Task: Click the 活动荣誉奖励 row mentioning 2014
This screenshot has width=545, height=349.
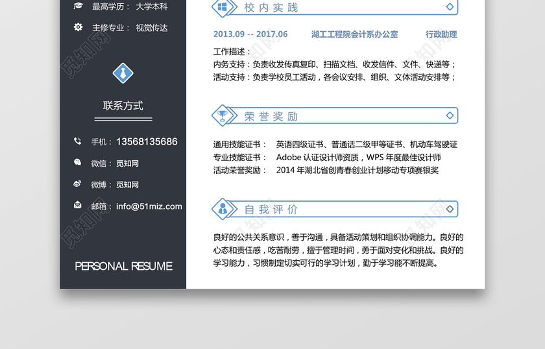Action: point(326,170)
